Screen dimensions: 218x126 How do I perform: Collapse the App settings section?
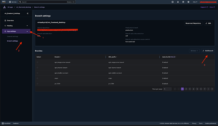pyautogui.click(x=16, y=31)
